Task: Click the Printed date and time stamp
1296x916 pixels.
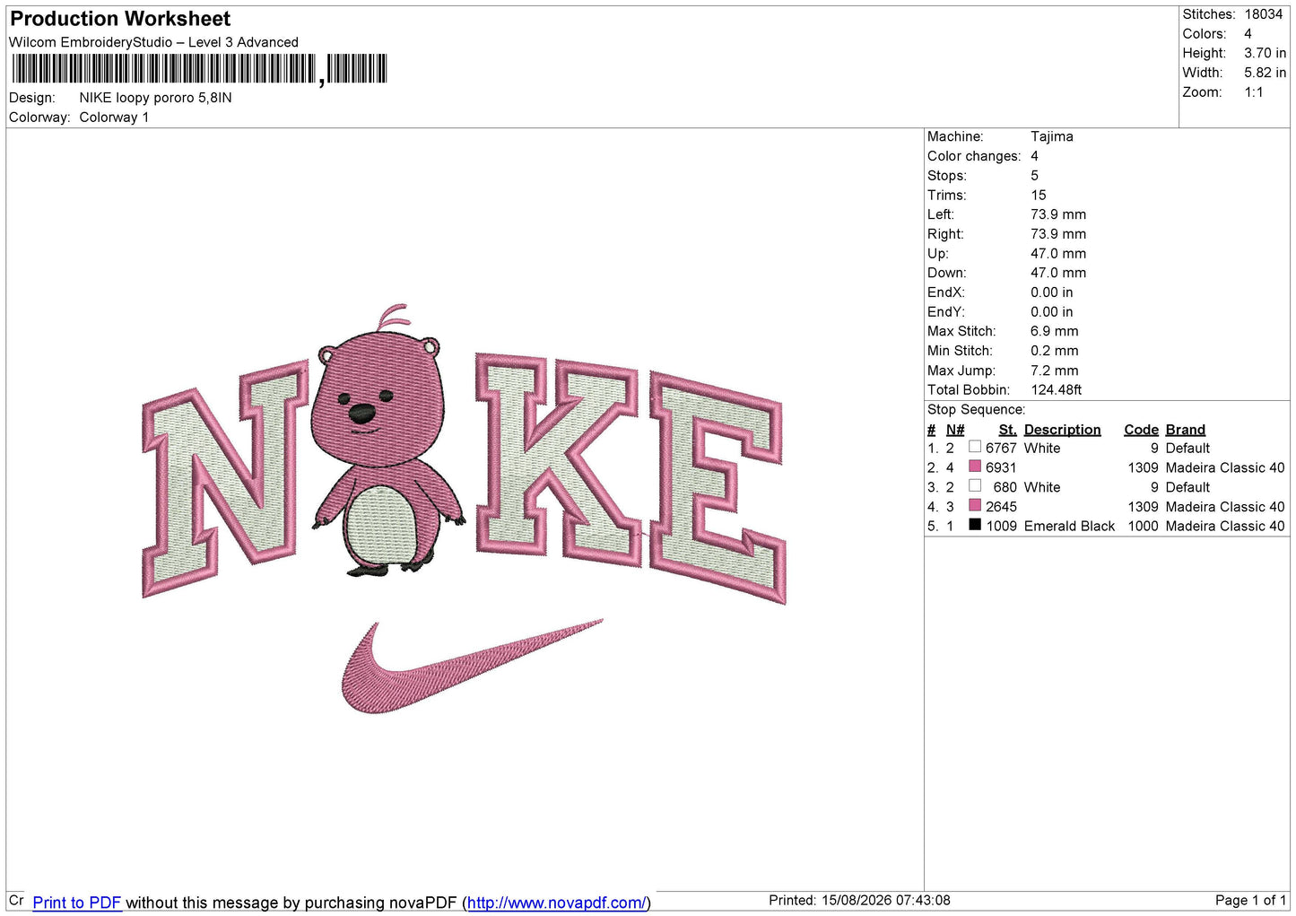Action: (859, 900)
